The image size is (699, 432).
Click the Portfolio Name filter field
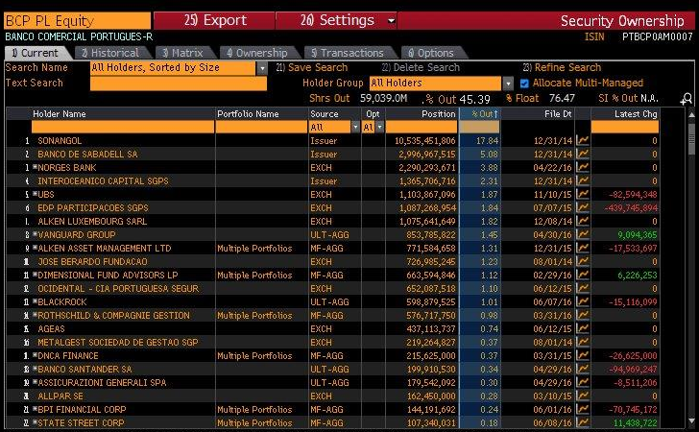[x=261, y=127]
